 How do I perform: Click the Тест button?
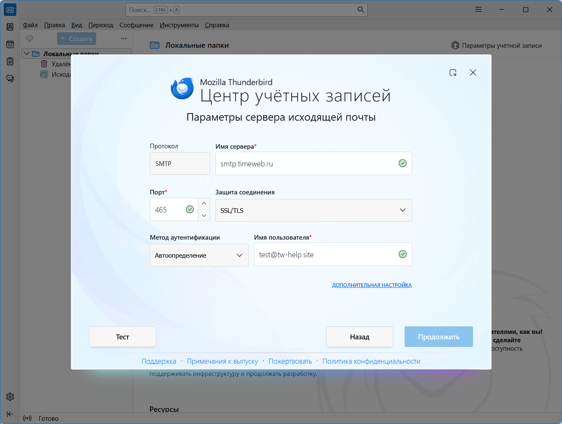123,337
